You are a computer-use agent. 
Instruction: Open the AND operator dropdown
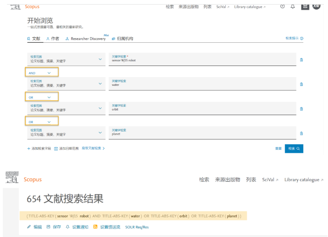[42, 72]
